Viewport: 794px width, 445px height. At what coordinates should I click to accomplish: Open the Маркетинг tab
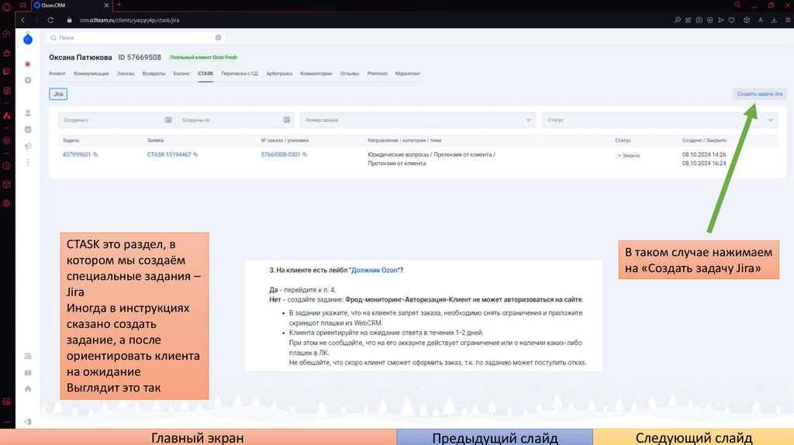pos(408,74)
